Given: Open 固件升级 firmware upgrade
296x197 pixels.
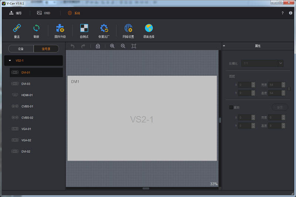Looking at the screenshot, I should pos(60,29).
